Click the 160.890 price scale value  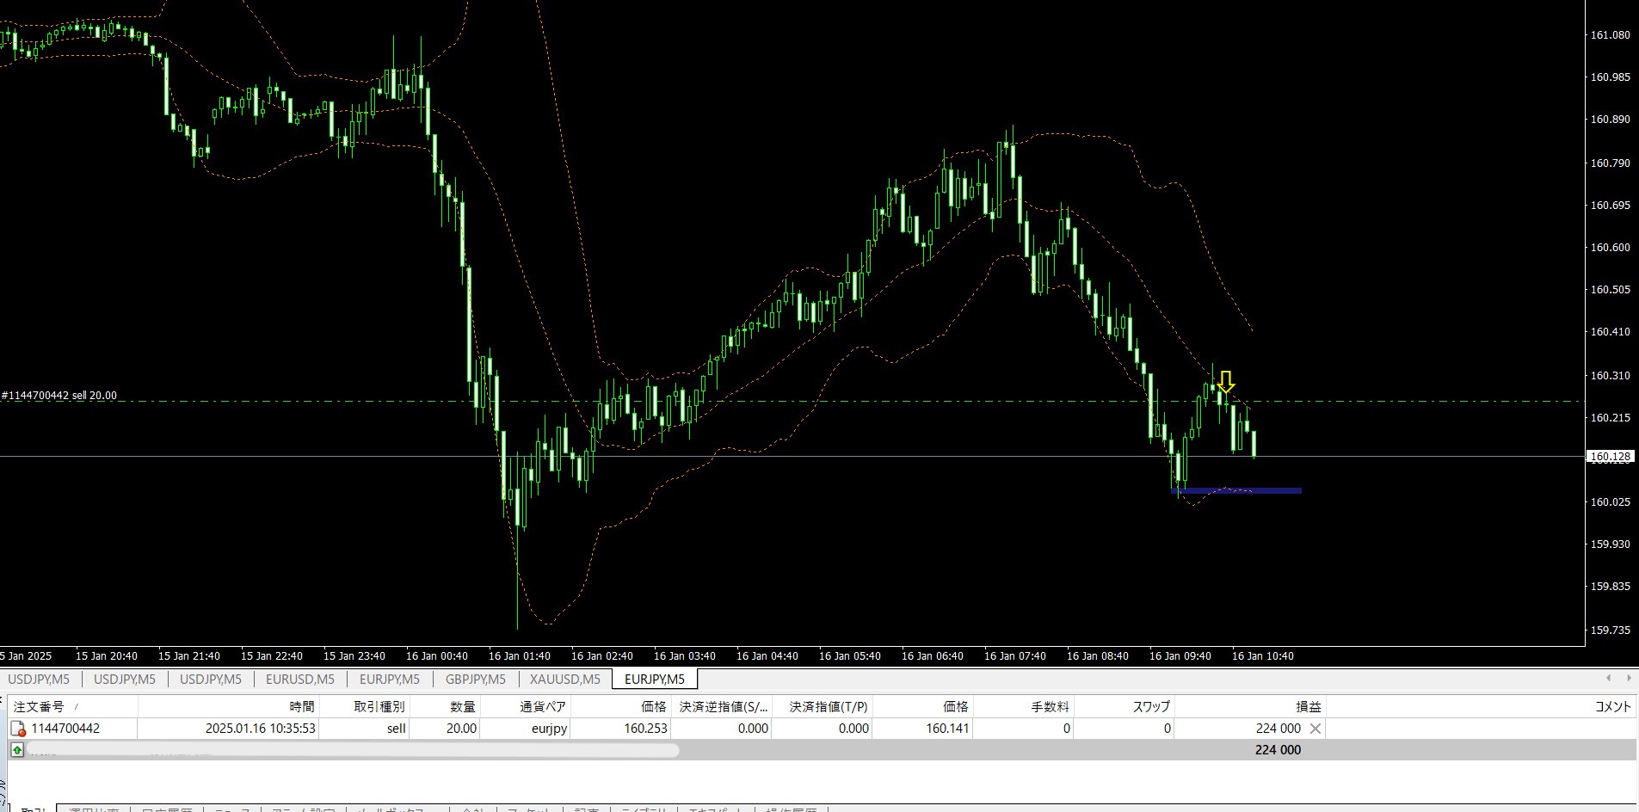tap(1610, 120)
